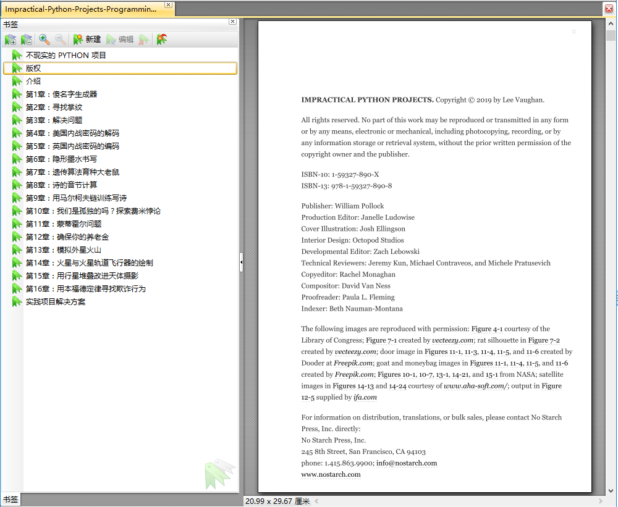Open bookmark 第3章：解决问题
The width and height of the screenshot is (618, 507).
(x=54, y=120)
